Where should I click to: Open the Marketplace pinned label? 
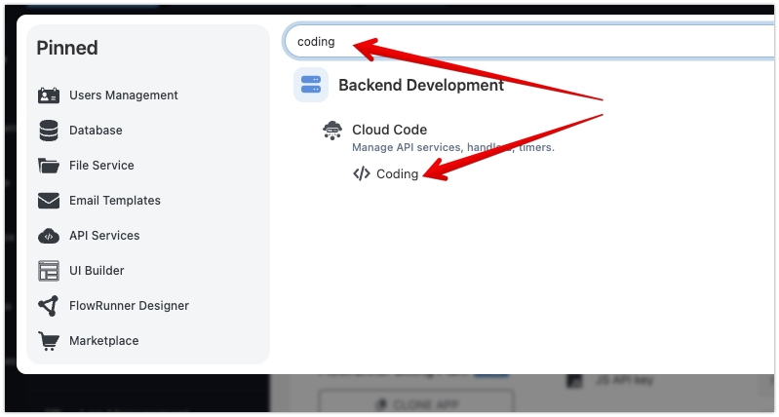pos(103,341)
